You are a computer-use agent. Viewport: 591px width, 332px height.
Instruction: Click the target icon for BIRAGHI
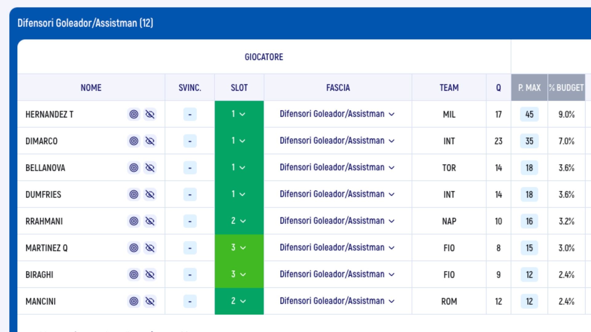tap(134, 275)
